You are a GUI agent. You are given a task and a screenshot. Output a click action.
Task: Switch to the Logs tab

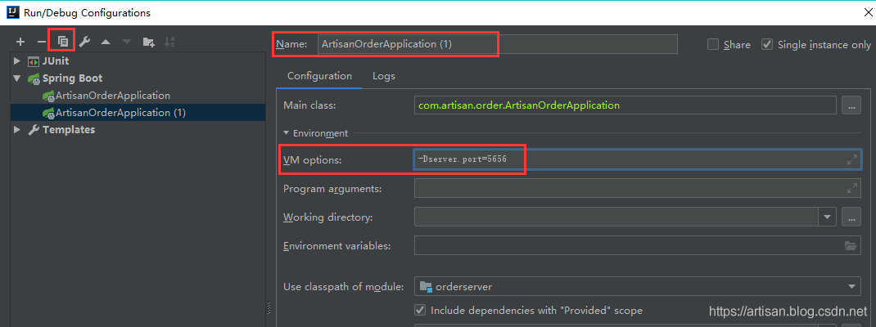click(383, 76)
